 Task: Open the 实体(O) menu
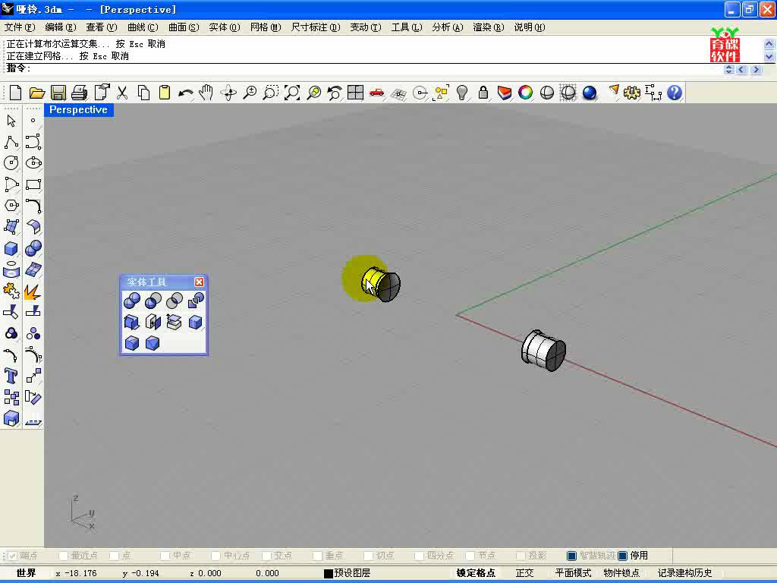click(225, 27)
